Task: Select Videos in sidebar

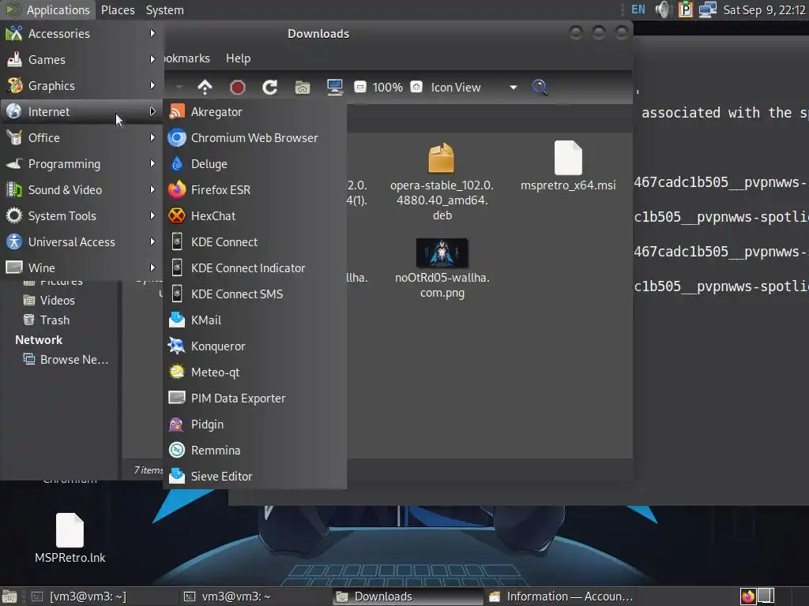Action: (x=57, y=301)
